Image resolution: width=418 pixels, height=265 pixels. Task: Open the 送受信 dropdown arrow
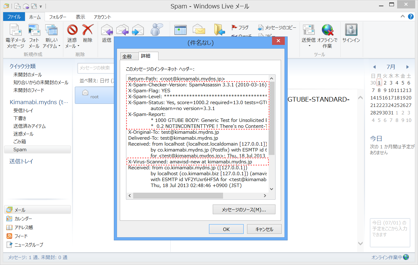tap(309, 46)
